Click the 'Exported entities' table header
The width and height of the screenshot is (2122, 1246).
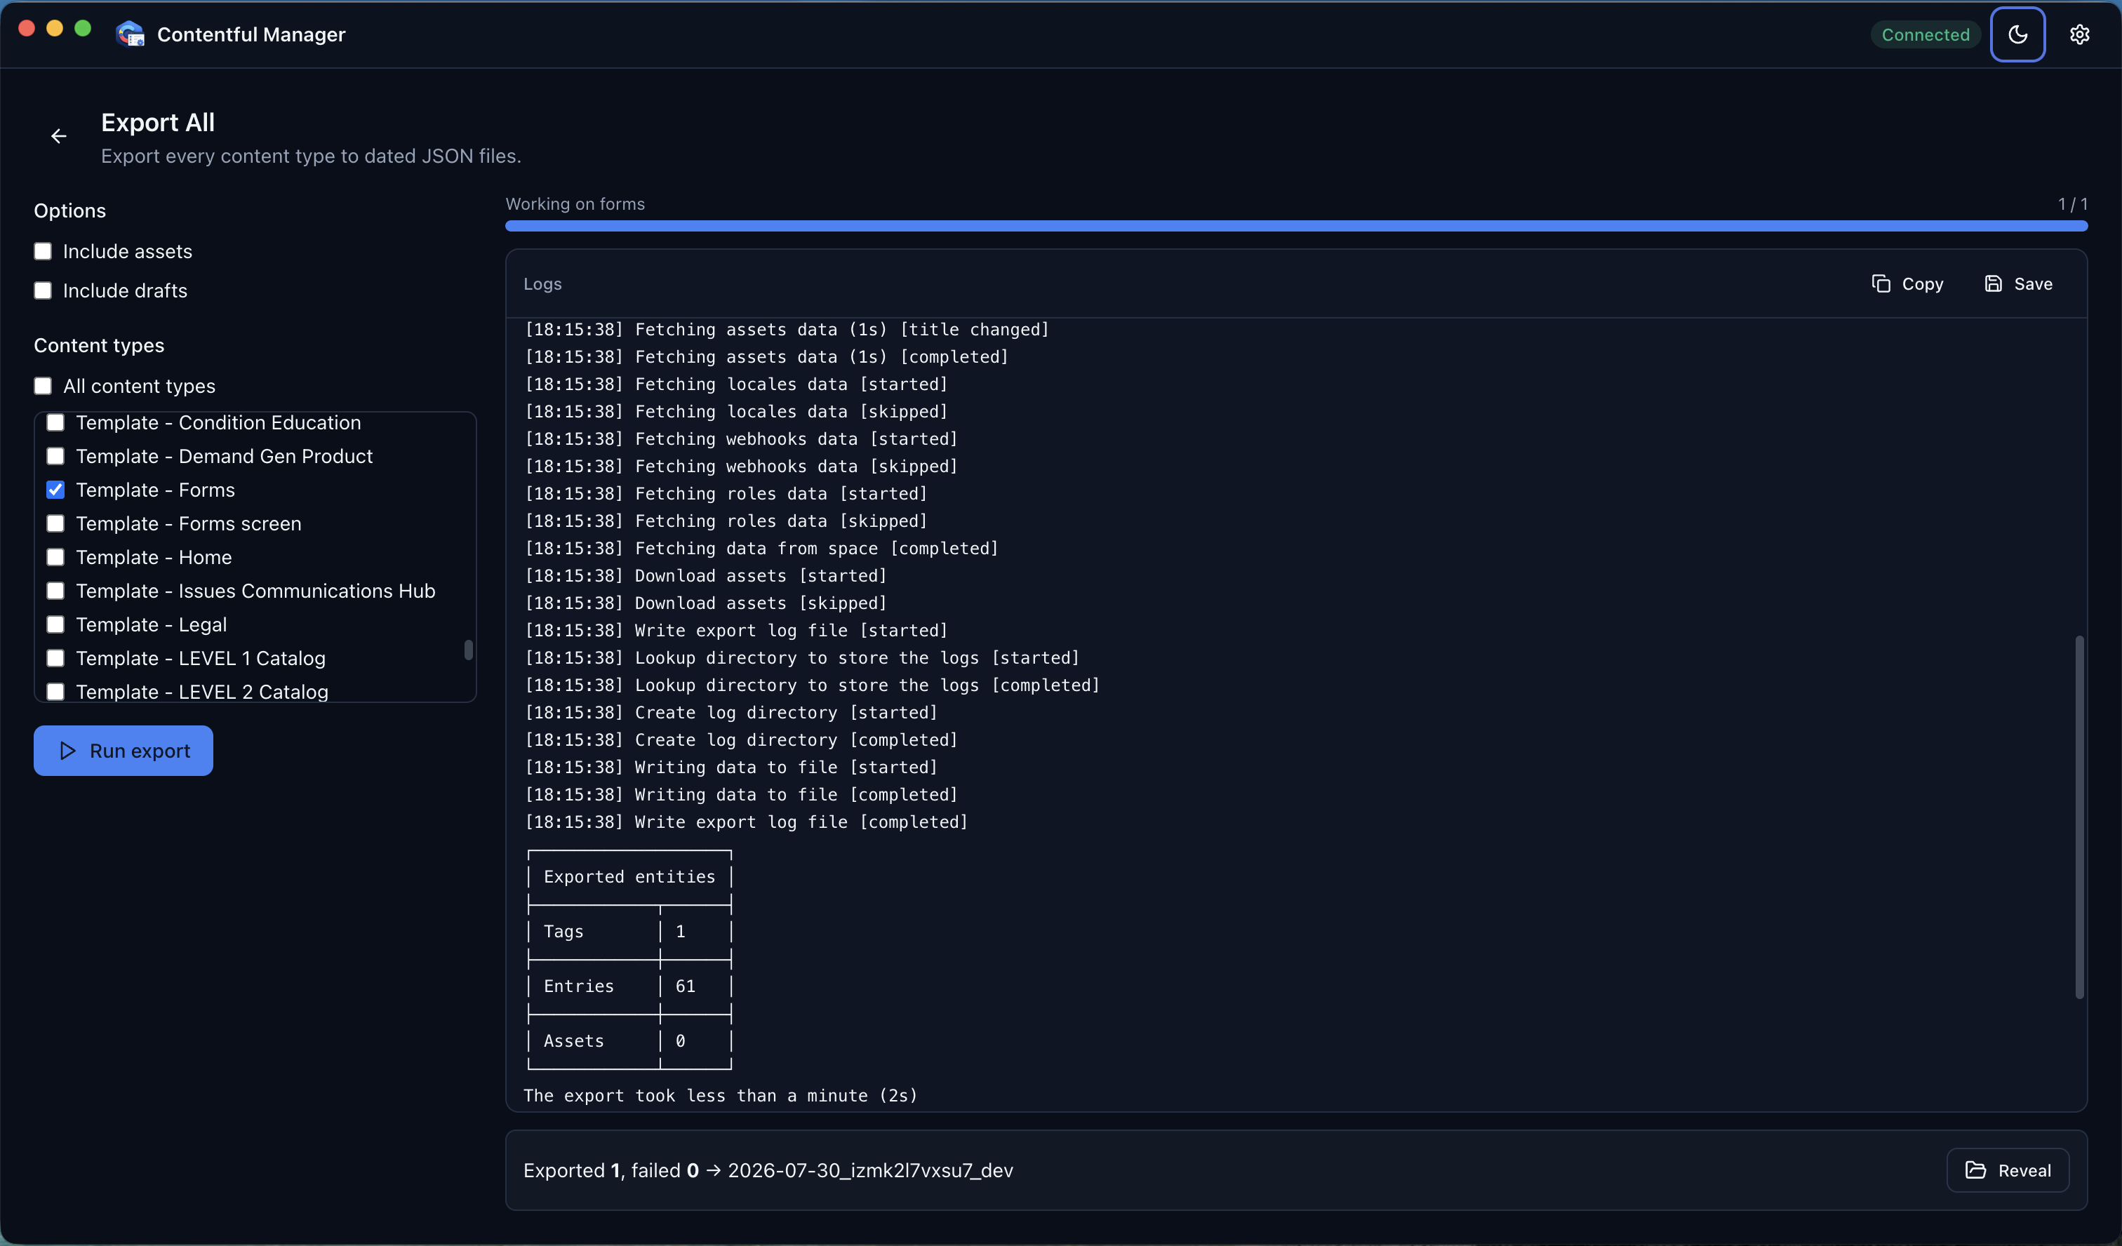(x=629, y=877)
